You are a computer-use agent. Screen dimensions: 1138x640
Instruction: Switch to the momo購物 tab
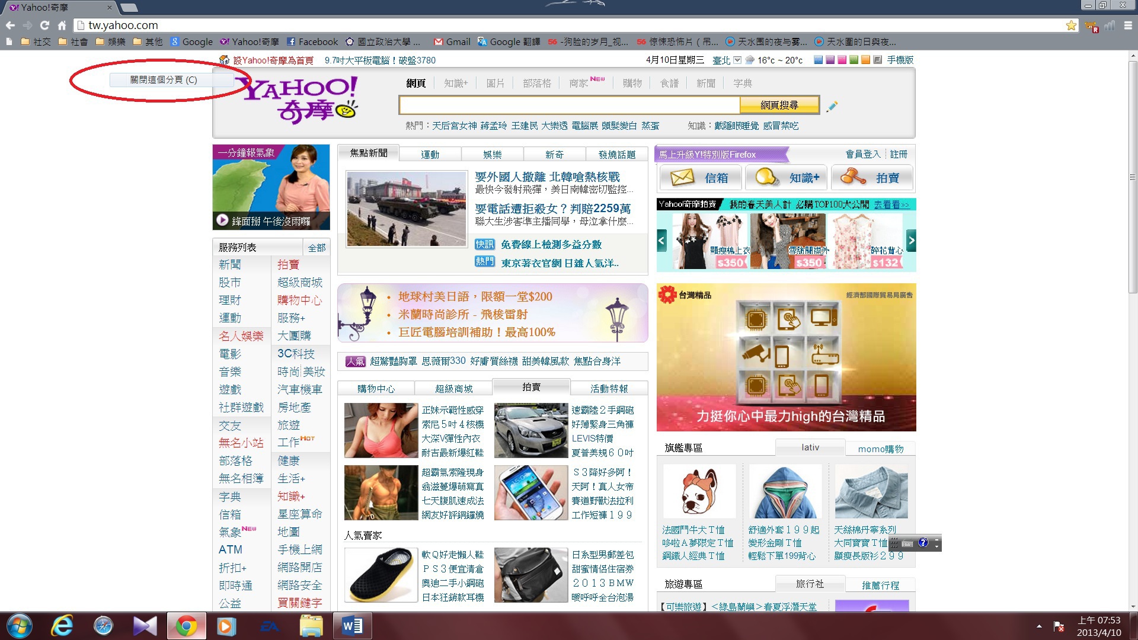tap(881, 449)
